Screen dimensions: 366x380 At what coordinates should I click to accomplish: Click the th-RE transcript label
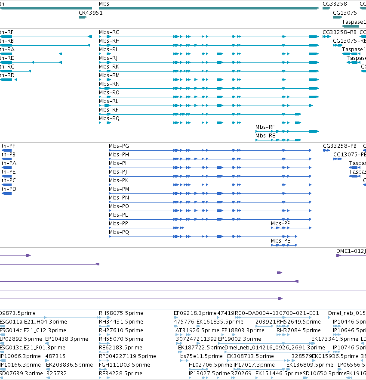coord(7,58)
